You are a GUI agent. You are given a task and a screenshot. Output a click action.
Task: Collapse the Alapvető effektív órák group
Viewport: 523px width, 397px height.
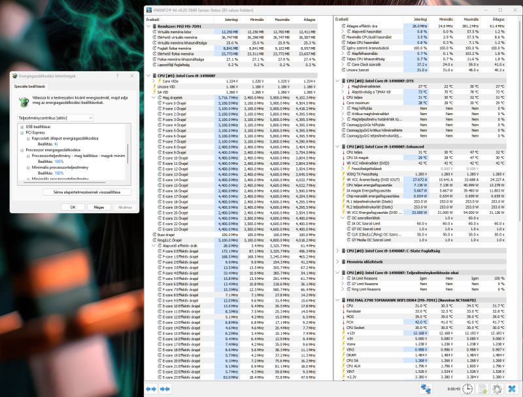coord(154,245)
